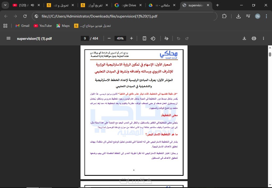Viewport: 272px width, 188px height.
Task: Redo the PDF annotation
Action: (x=187, y=38)
